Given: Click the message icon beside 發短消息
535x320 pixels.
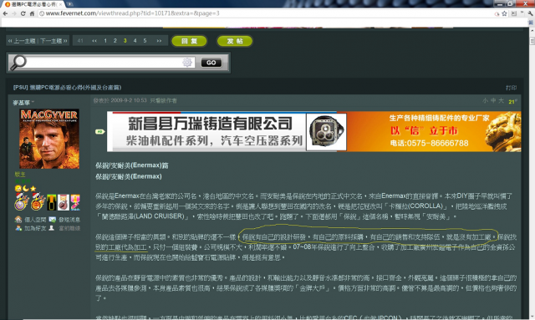Looking at the screenshot, I should [52, 220].
